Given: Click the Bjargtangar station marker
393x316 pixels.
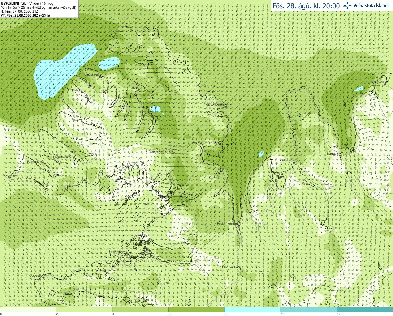Looking at the screenshot, I should pos(10,177).
